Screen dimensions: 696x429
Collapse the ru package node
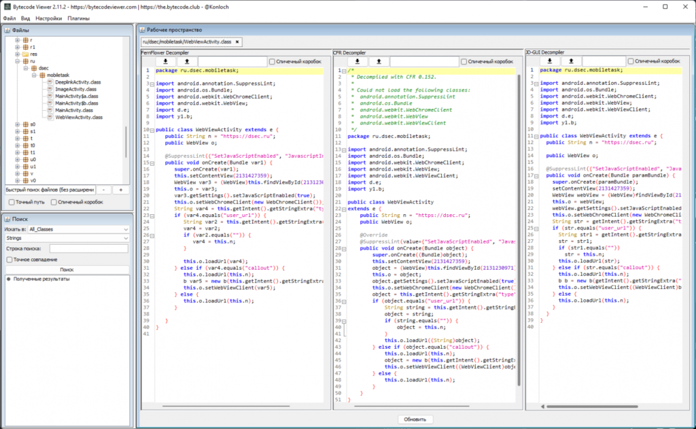pyautogui.click(x=17, y=61)
